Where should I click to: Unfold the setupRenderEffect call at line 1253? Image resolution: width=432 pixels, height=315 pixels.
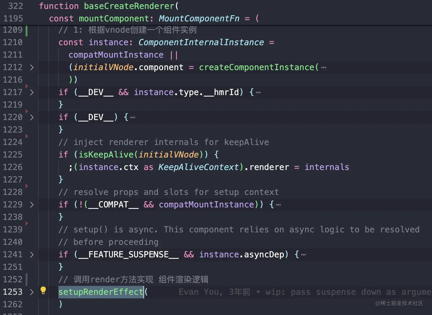(32, 292)
